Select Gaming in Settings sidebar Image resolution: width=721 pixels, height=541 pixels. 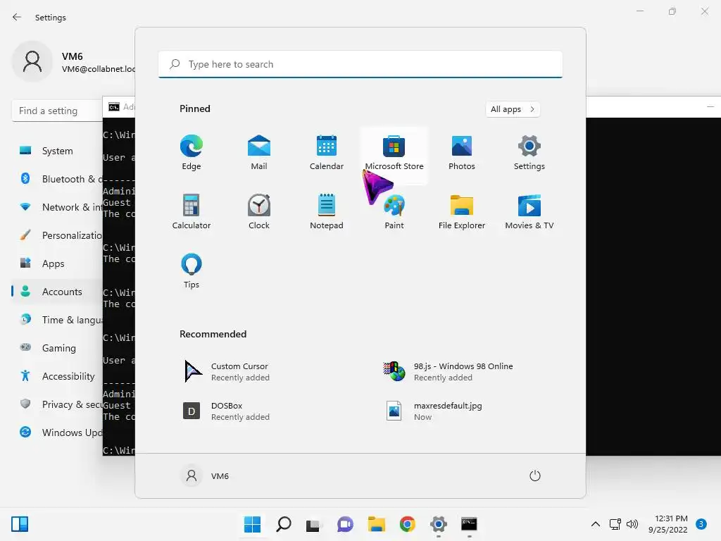pos(57,348)
